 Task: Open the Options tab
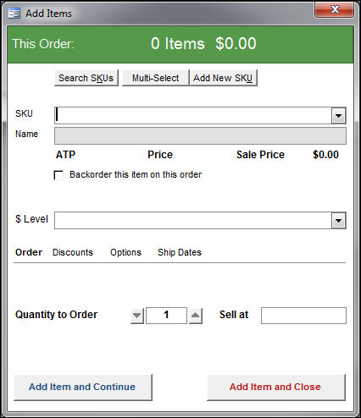click(x=125, y=252)
